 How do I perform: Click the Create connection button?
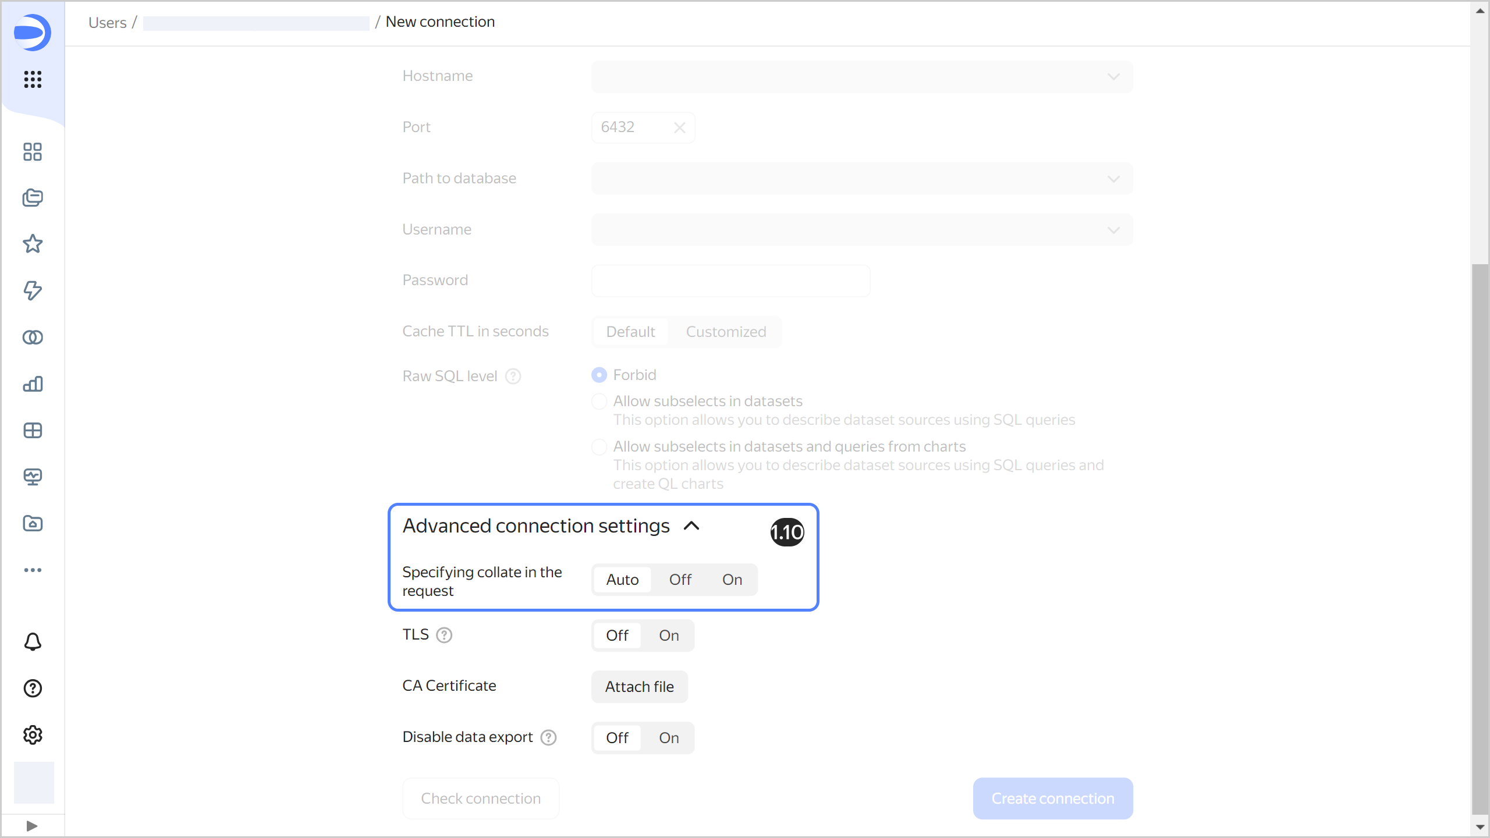1052,798
